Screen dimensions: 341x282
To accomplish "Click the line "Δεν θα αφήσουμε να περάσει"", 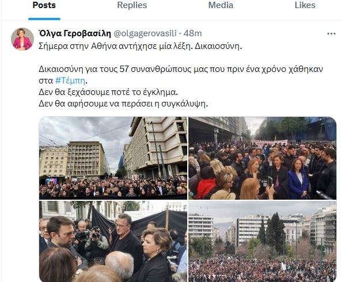I will [123, 104].
